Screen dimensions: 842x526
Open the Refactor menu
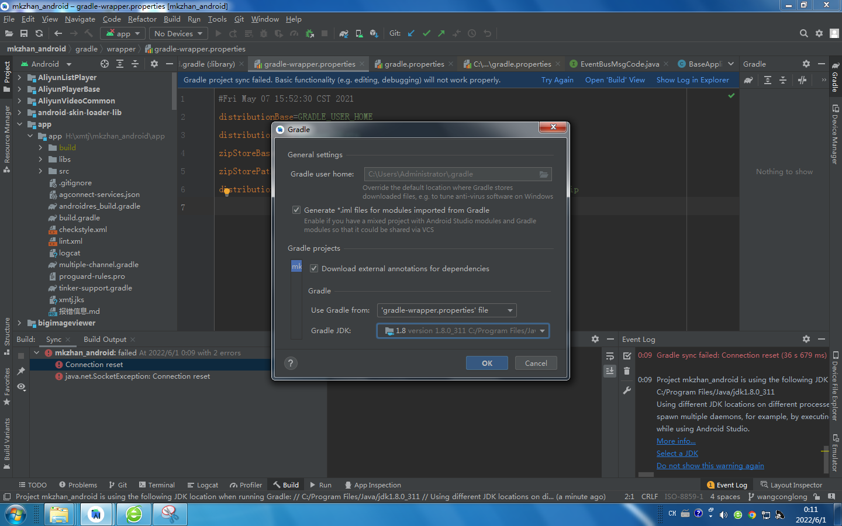pyautogui.click(x=142, y=19)
